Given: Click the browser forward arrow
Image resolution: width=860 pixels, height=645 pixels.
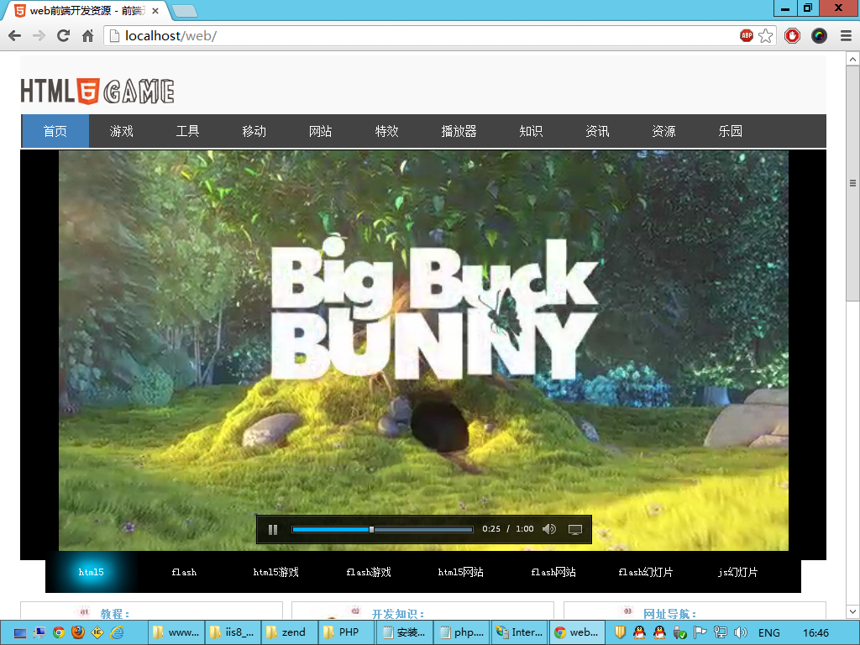Looking at the screenshot, I should click(x=39, y=36).
